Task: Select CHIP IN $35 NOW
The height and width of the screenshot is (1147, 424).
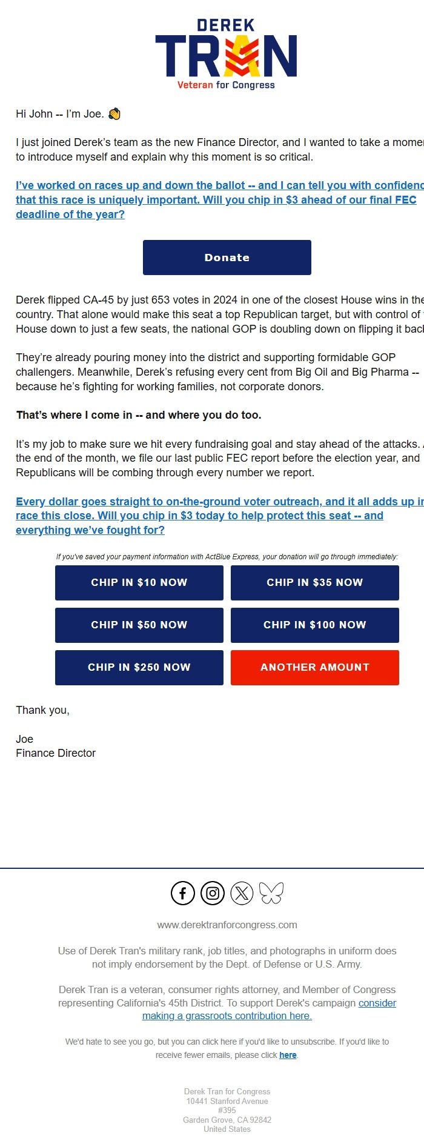Action: click(314, 582)
